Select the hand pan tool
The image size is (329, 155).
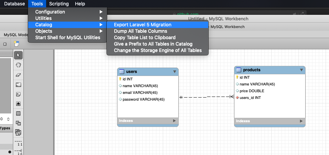pos(18,65)
